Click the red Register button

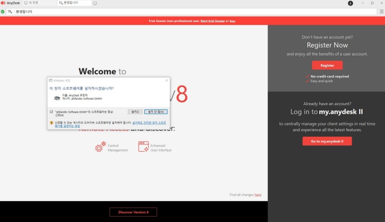point(327,66)
